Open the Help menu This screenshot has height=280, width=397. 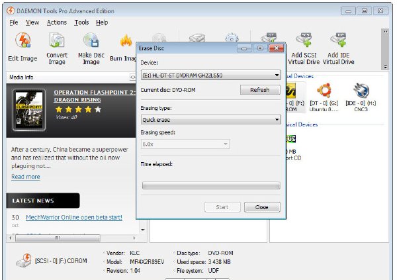[x=102, y=23]
